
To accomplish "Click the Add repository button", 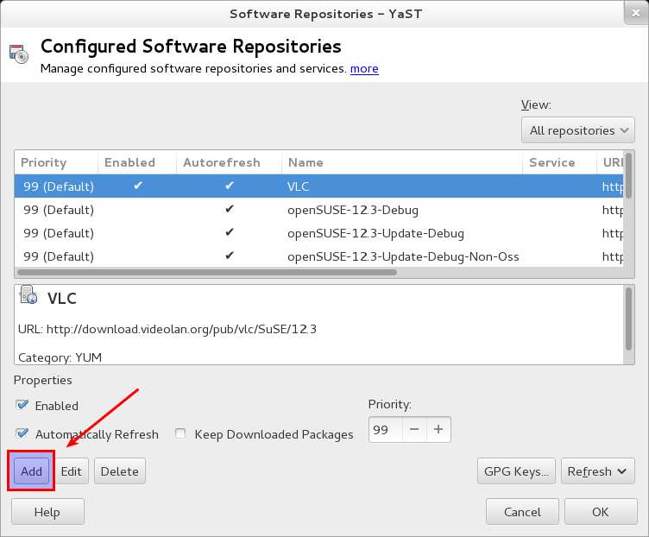I will coord(32,471).
